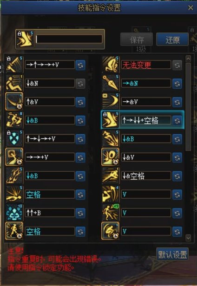
Task: Click the 保存 save button
Action: click(x=137, y=39)
